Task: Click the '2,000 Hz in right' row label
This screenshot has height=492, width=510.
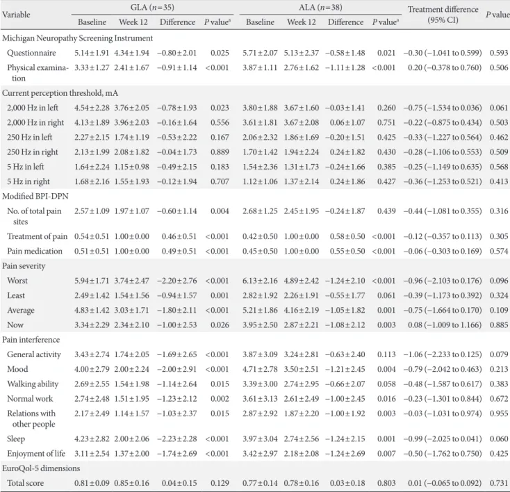Action: (x=35, y=123)
